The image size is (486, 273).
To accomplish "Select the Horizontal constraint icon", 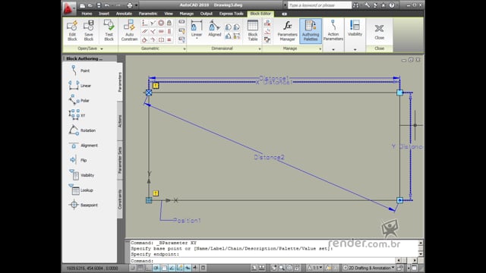I will [x=161, y=31].
